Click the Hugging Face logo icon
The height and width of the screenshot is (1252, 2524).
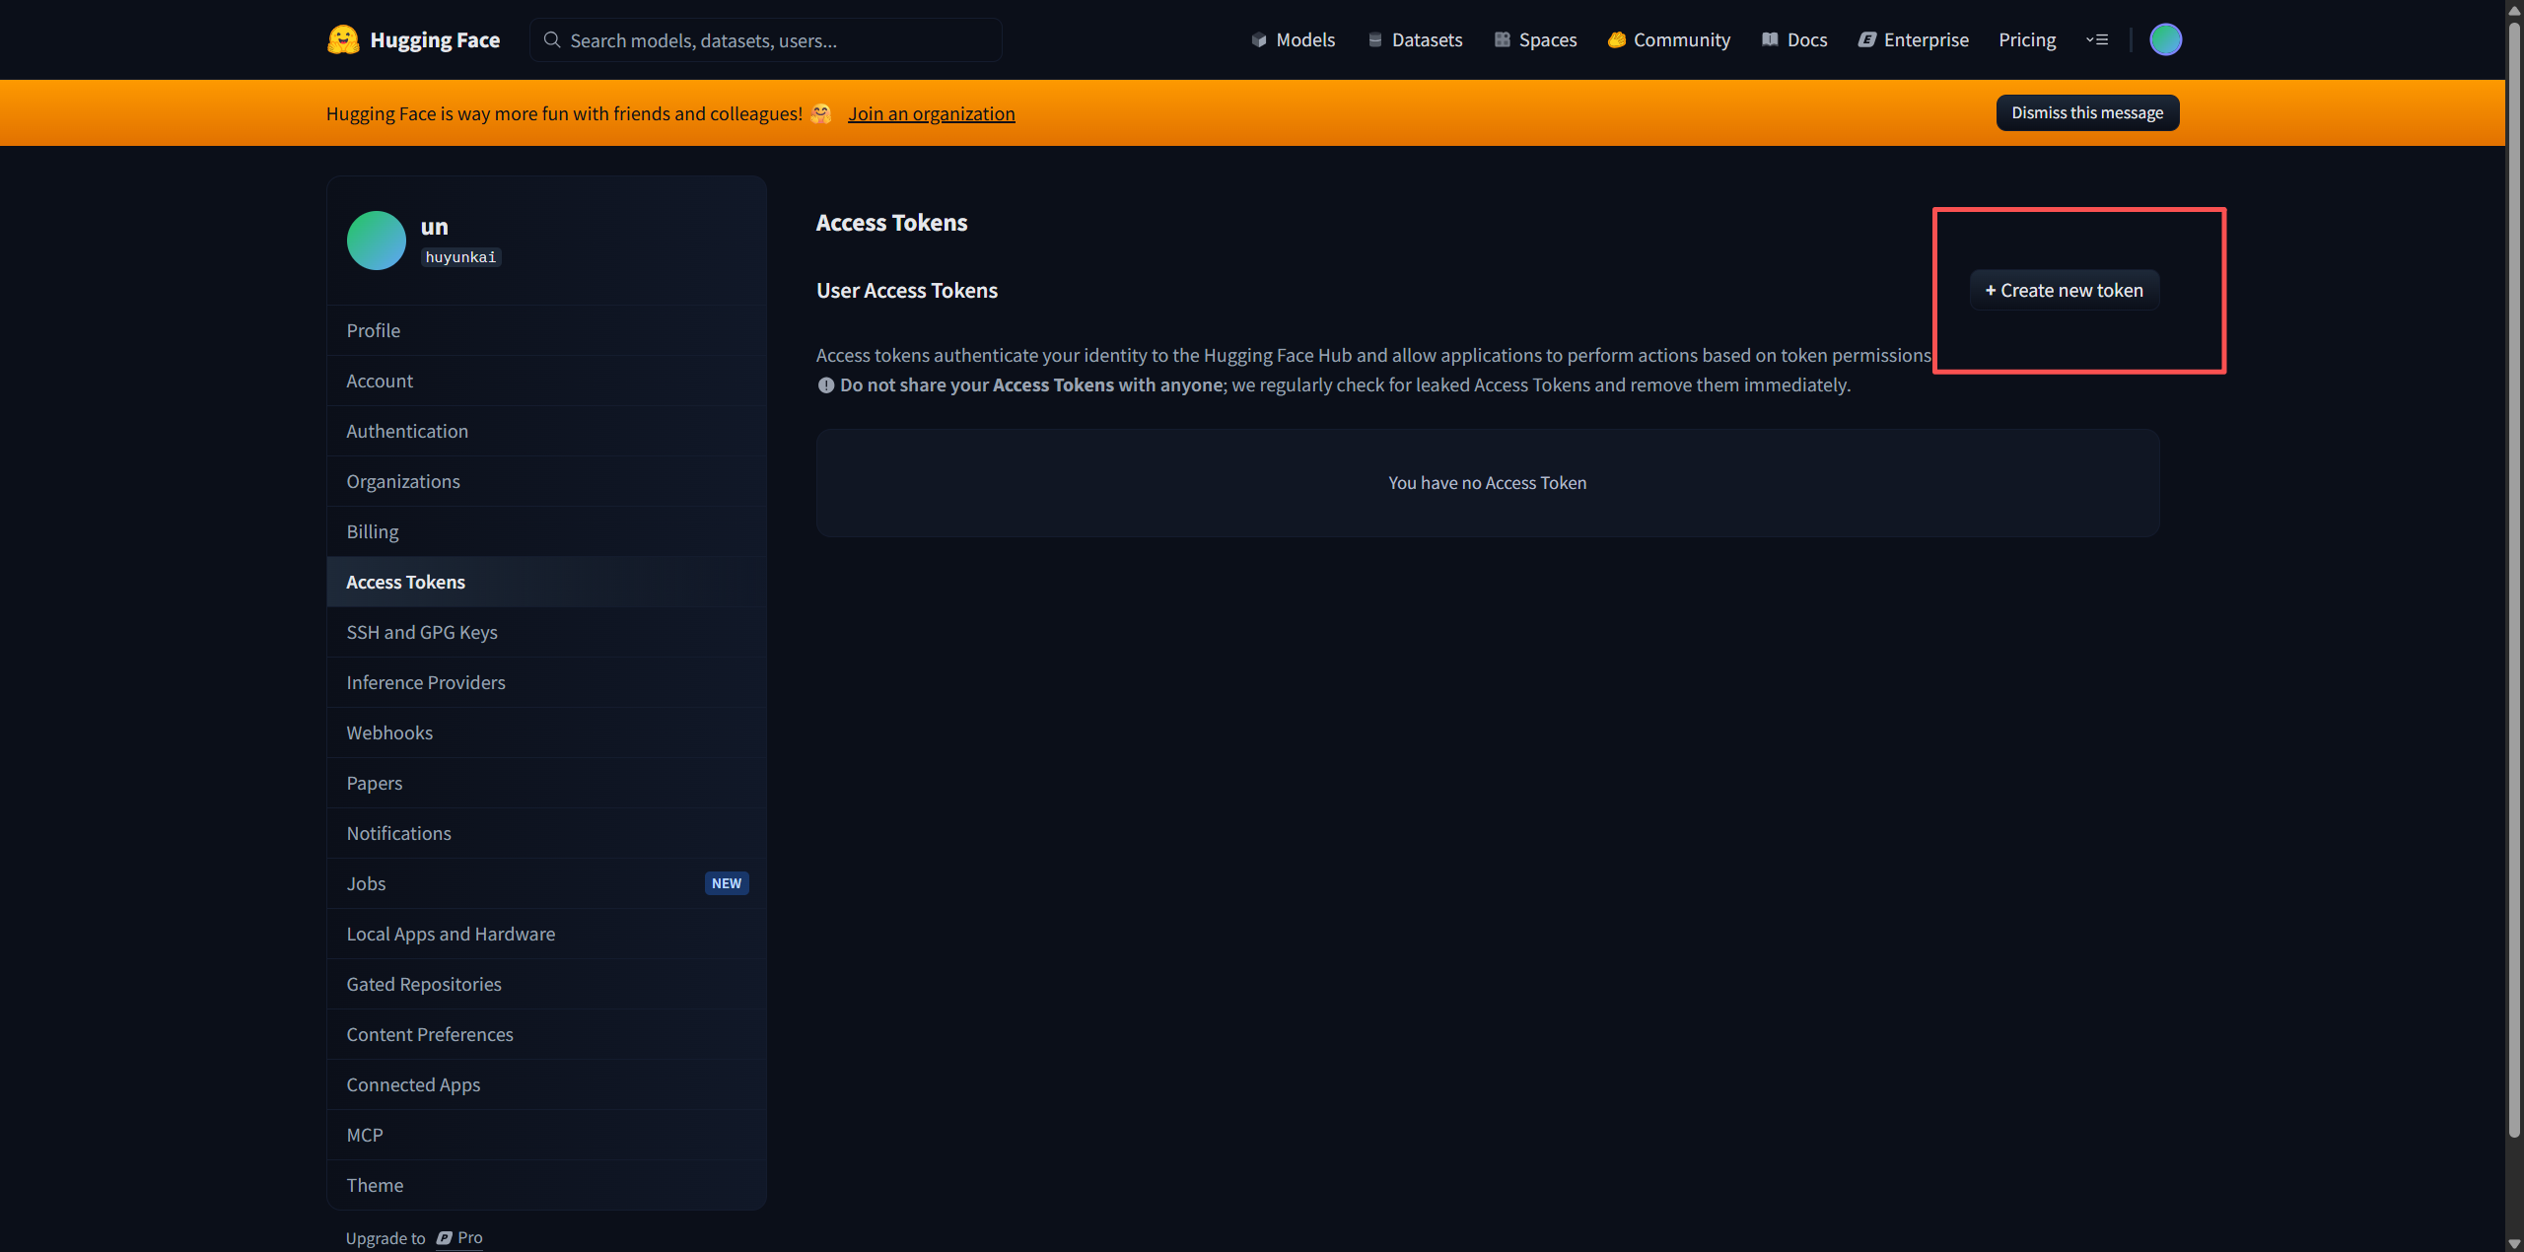click(343, 39)
